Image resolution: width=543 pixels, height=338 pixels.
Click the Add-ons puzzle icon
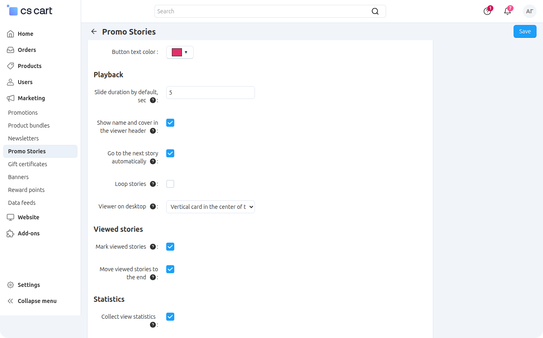(x=11, y=233)
